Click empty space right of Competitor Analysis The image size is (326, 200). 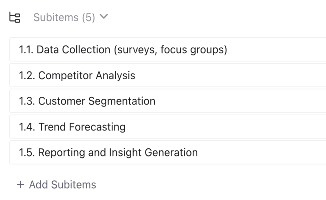228,75
